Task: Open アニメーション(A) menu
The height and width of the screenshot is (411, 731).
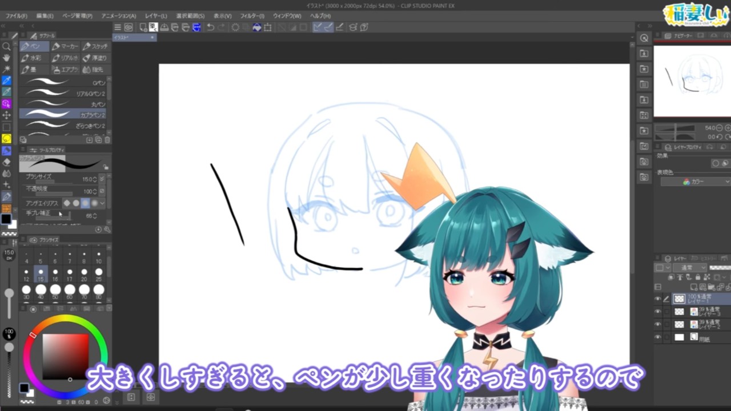Action: [x=119, y=16]
